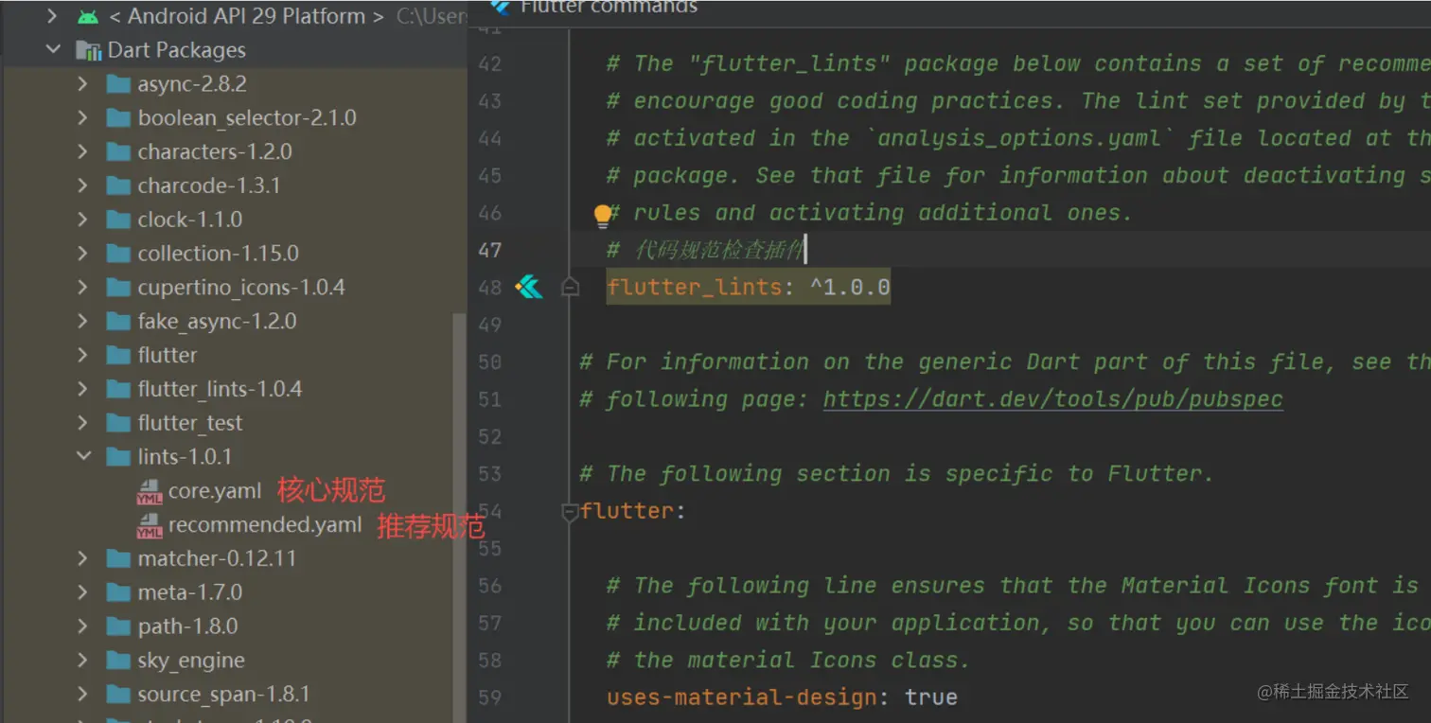This screenshot has height=723, width=1431.
Task: Click the uses-material-design key
Action: click(742, 697)
